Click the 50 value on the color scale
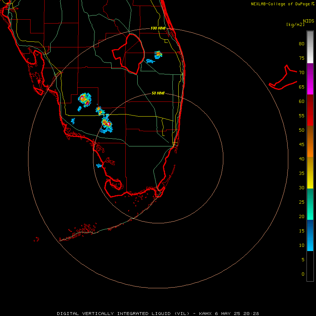The height and width of the screenshot is (316, 316). (x=302, y=130)
